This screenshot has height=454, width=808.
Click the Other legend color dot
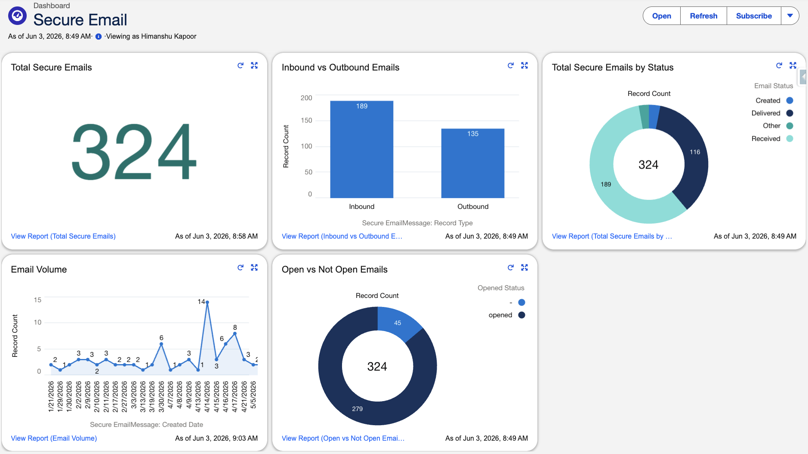click(x=789, y=126)
